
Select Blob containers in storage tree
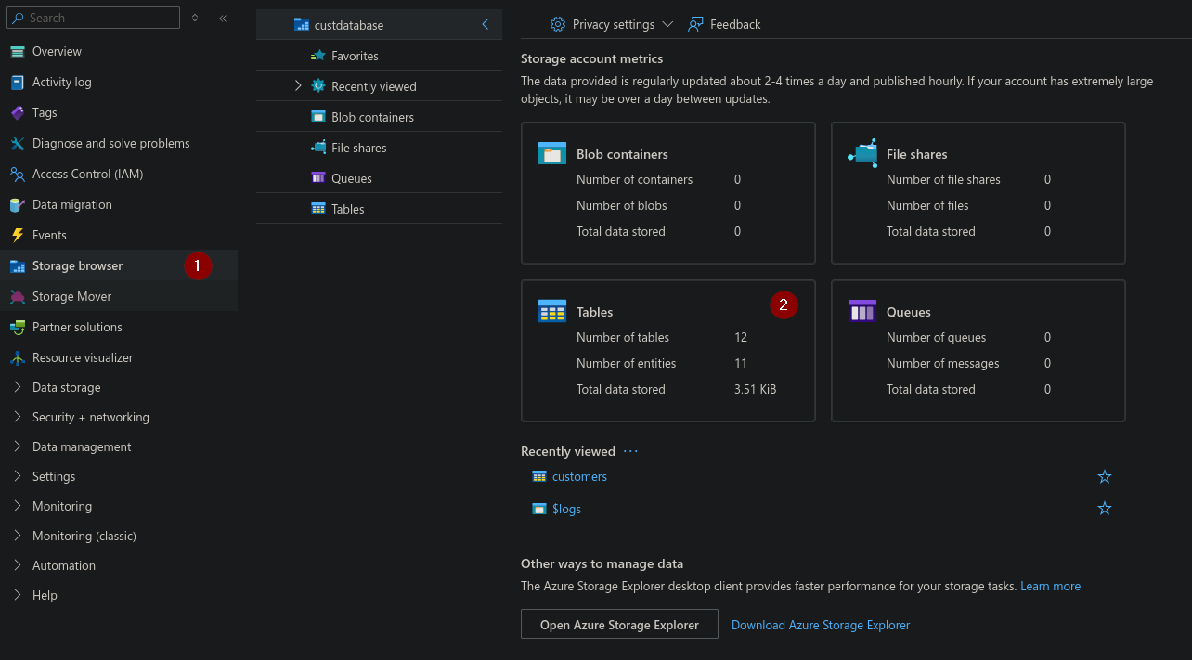click(372, 118)
